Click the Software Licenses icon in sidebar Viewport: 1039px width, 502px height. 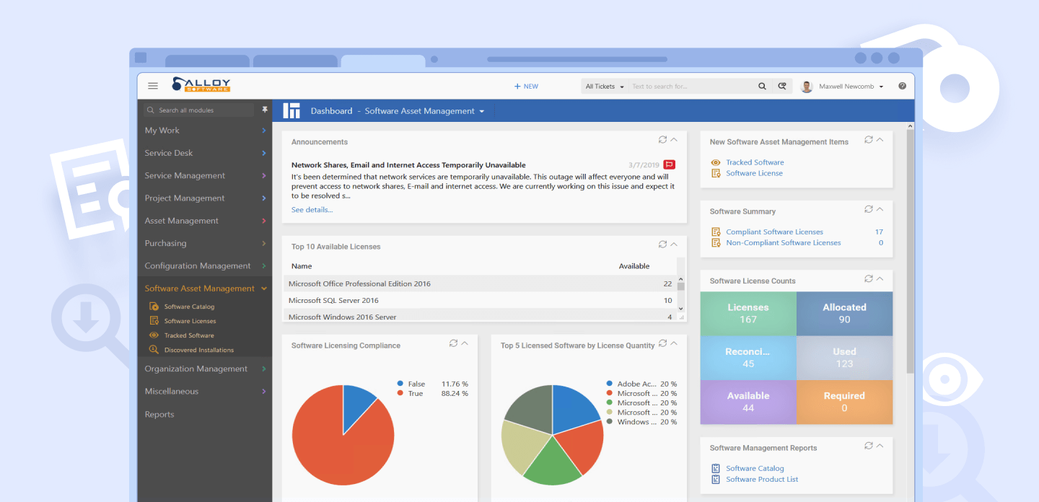point(153,320)
